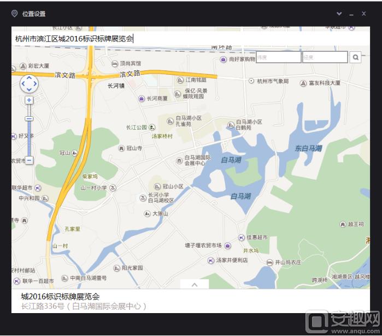Click the 顶尚宾馆 hotel marker
Screen dimensions: 382x336
[x=115, y=63]
